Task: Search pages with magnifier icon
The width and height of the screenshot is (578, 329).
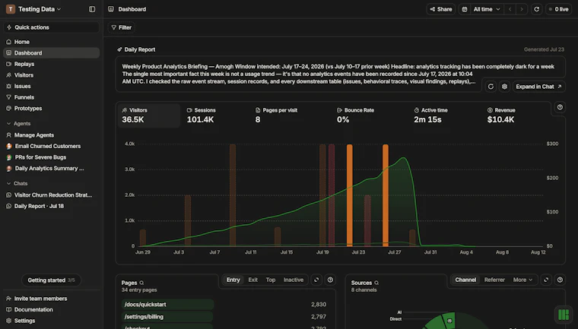Action: [141, 283]
